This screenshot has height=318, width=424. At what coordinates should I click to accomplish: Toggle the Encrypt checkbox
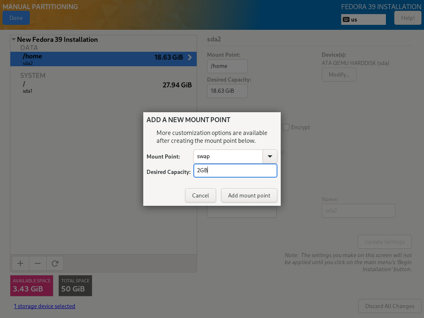point(286,127)
